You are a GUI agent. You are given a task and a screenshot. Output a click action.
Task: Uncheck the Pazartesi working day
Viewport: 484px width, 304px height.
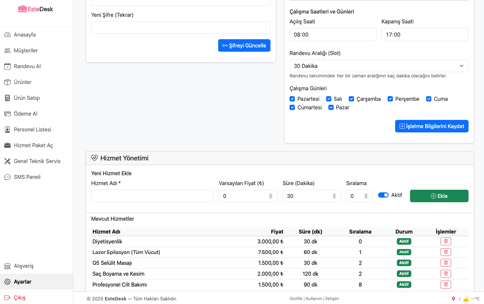[x=292, y=99]
